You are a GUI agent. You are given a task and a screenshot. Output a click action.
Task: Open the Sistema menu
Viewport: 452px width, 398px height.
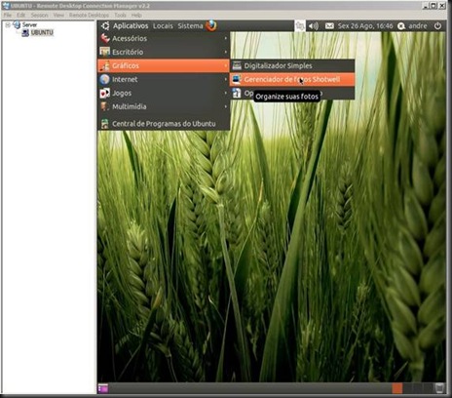pos(190,25)
